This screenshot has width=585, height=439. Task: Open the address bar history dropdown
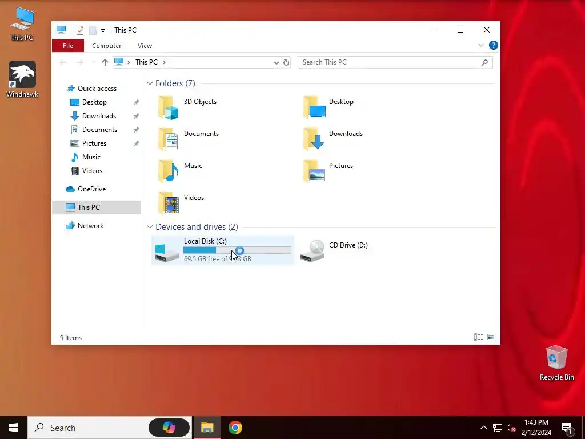click(x=276, y=62)
